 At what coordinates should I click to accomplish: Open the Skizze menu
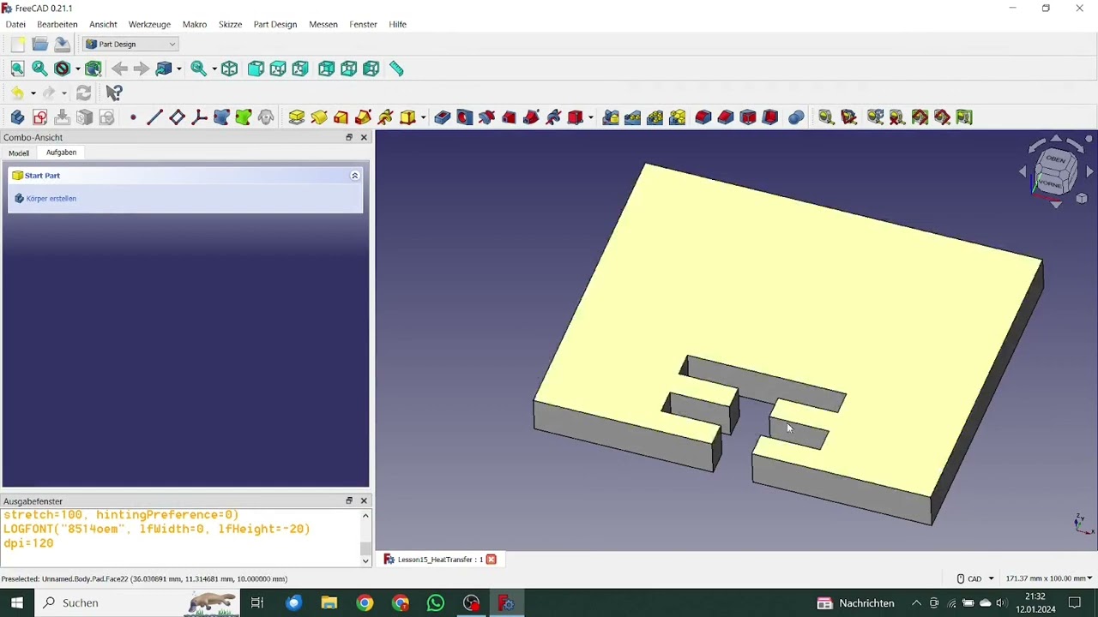tap(230, 24)
